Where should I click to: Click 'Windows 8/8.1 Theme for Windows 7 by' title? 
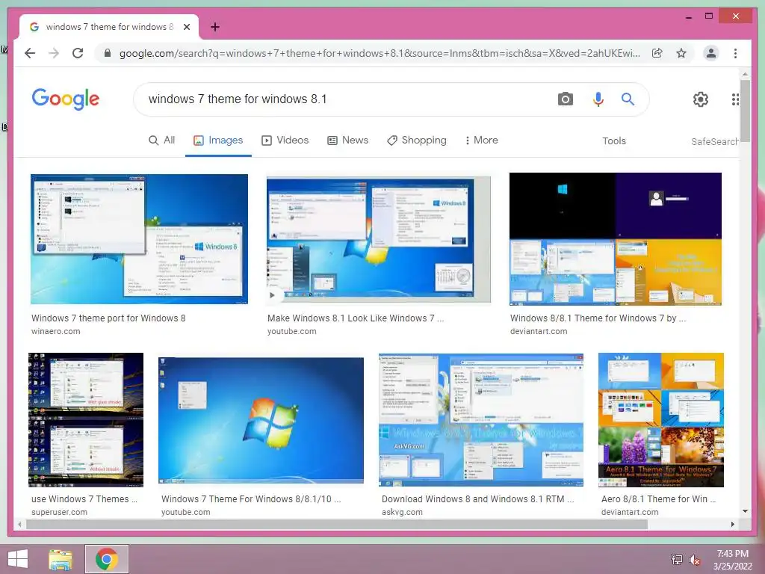click(598, 318)
